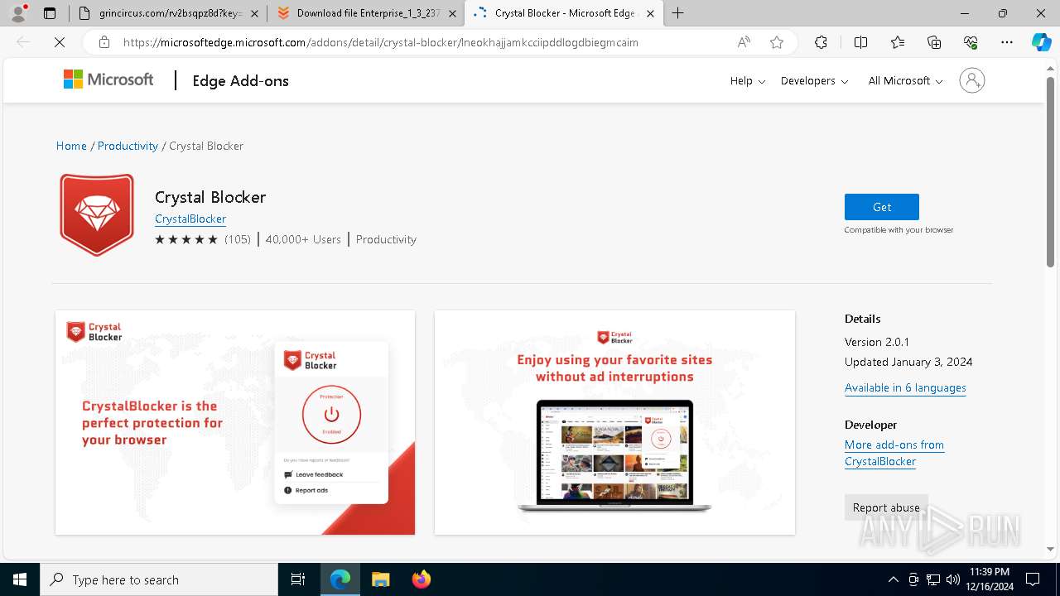Open the Settings and more ellipsis

[1007, 42]
